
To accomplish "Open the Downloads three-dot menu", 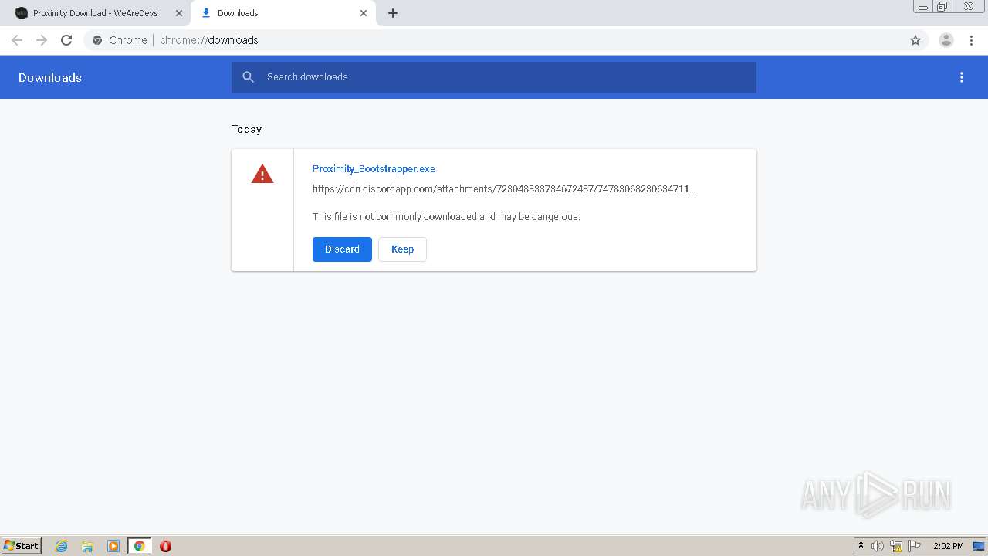I will click(x=962, y=77).
